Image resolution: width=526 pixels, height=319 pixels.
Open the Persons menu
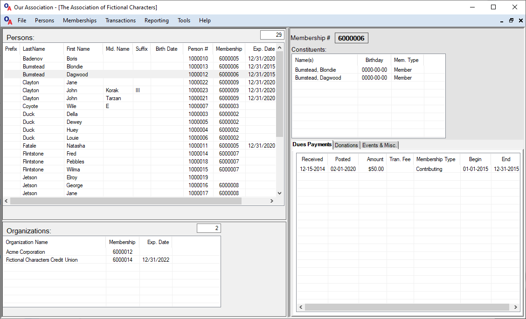click(44, 20)
